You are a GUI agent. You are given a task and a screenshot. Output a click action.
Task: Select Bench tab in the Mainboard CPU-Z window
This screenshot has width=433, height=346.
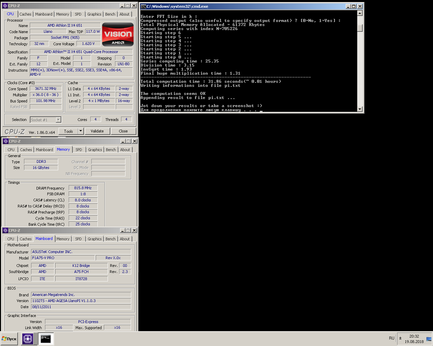pyautogui.click(x=111, y=239)
